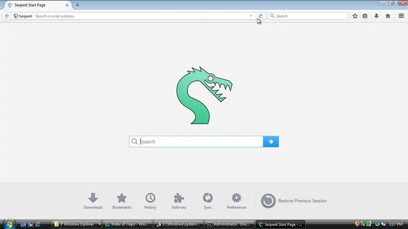Click the toolbar search magnifier icon
408x229 pixels.
[272, 16]
